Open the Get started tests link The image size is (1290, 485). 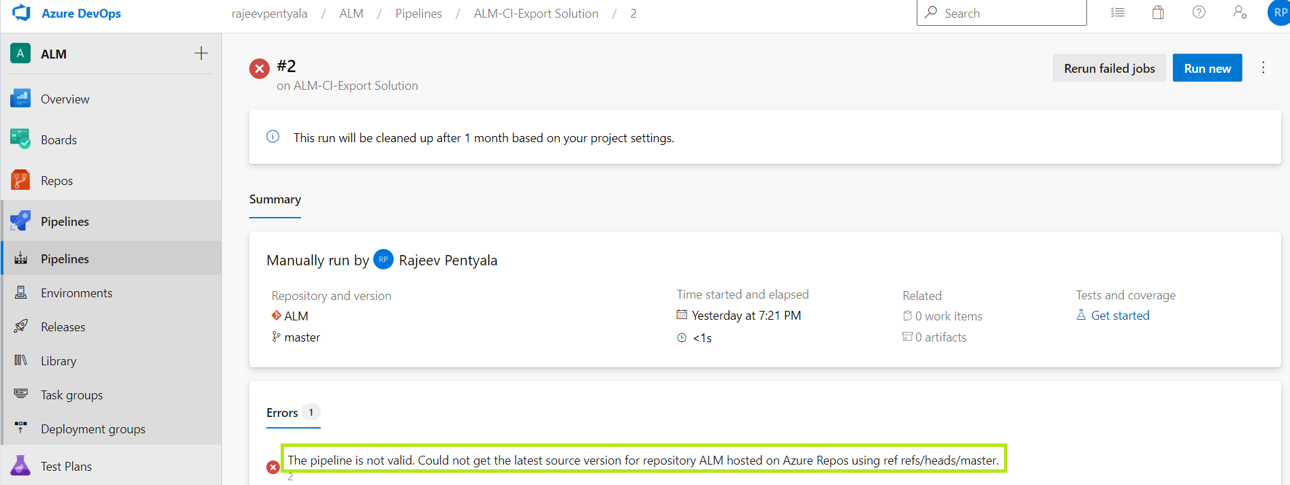pyautogui.click(x=1120, y=316)
